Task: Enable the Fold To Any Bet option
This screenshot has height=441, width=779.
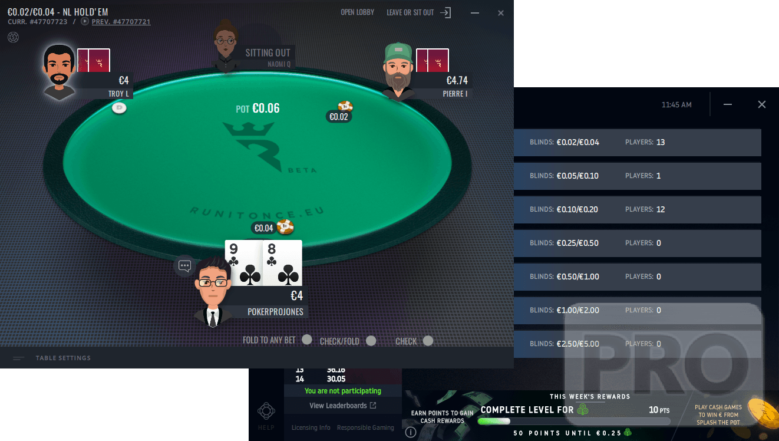Action: [x=306, y=340]
